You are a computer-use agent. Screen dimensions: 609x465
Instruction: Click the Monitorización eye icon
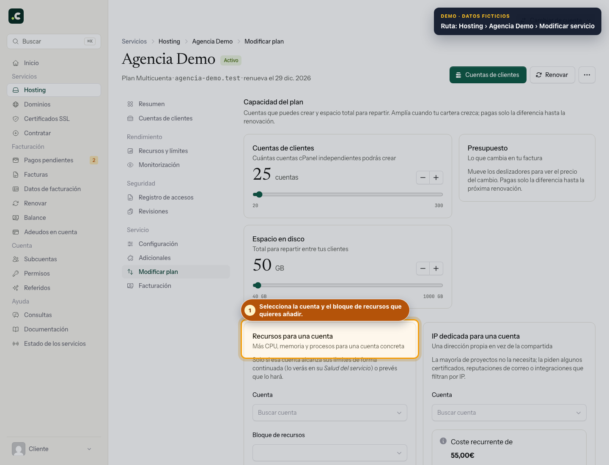point(130,165)
